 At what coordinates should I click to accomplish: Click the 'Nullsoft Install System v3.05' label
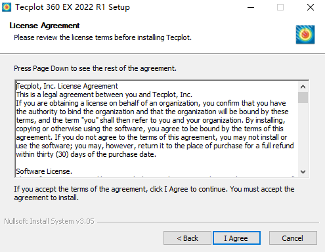coord(49,221)
